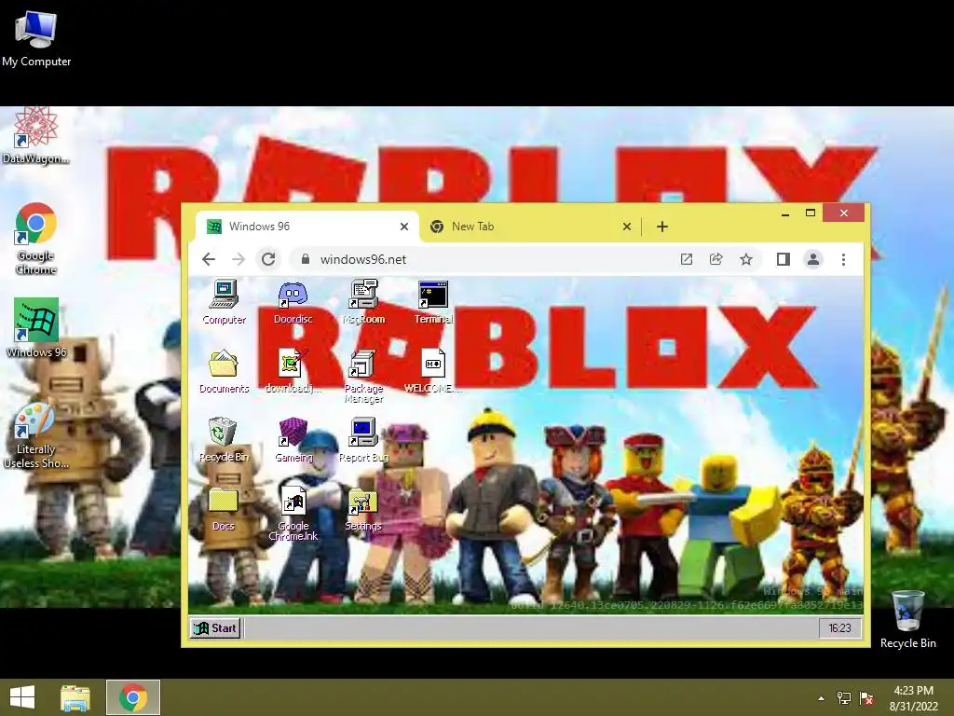
Task: Go back in Chrome browser
Action: click(x=209, y=259)
